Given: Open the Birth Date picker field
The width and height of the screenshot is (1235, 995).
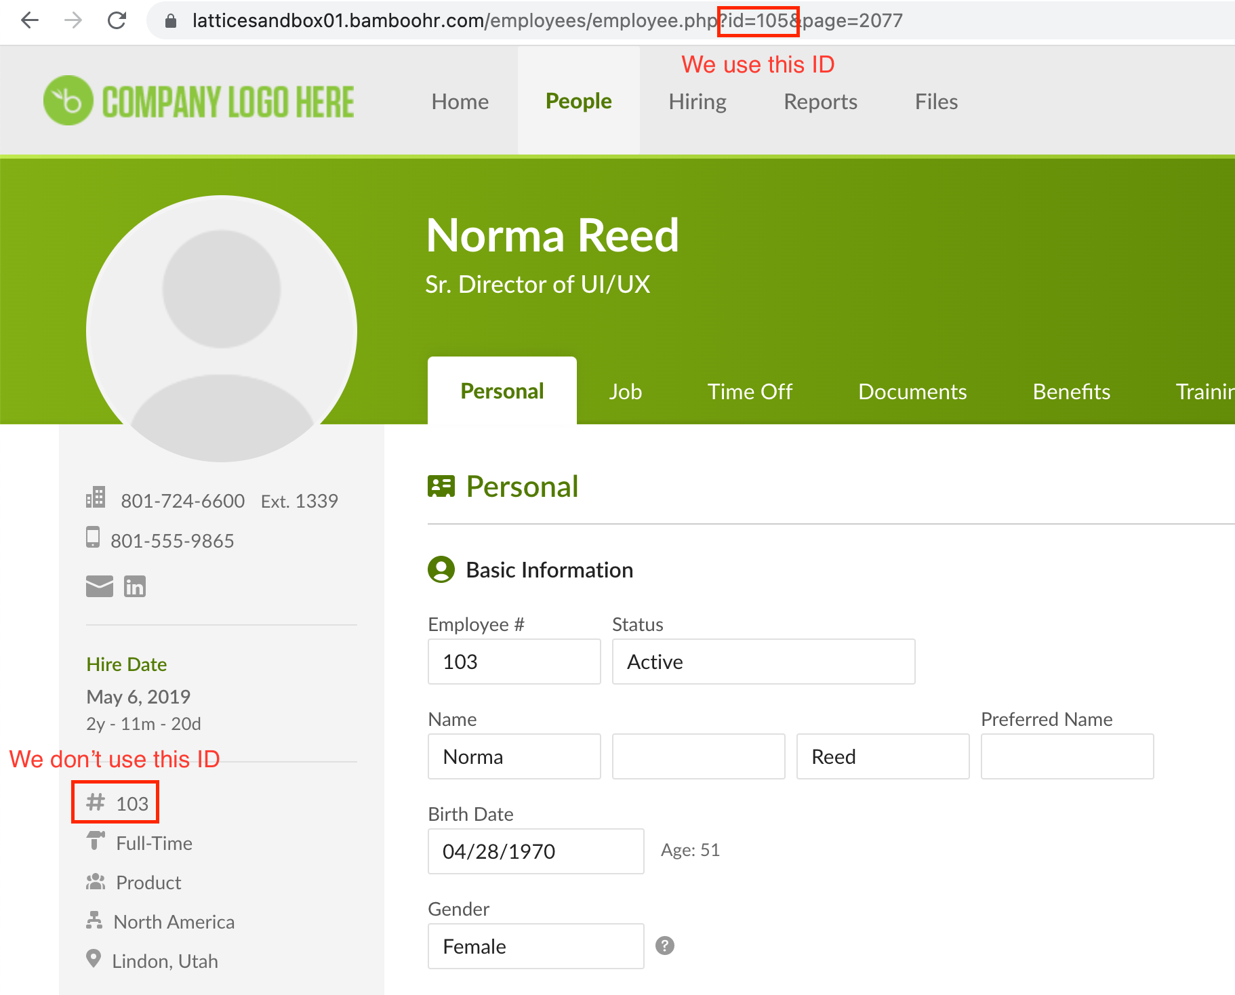Looking at the screenshot, I should 535,851.
